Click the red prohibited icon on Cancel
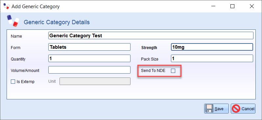Screen dimensions: 262x120 click(x=236, y=109)
